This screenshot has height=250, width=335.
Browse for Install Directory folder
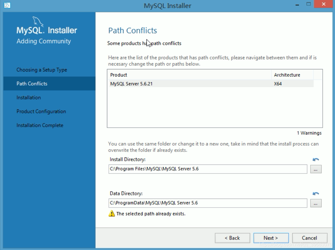[316, 169]
